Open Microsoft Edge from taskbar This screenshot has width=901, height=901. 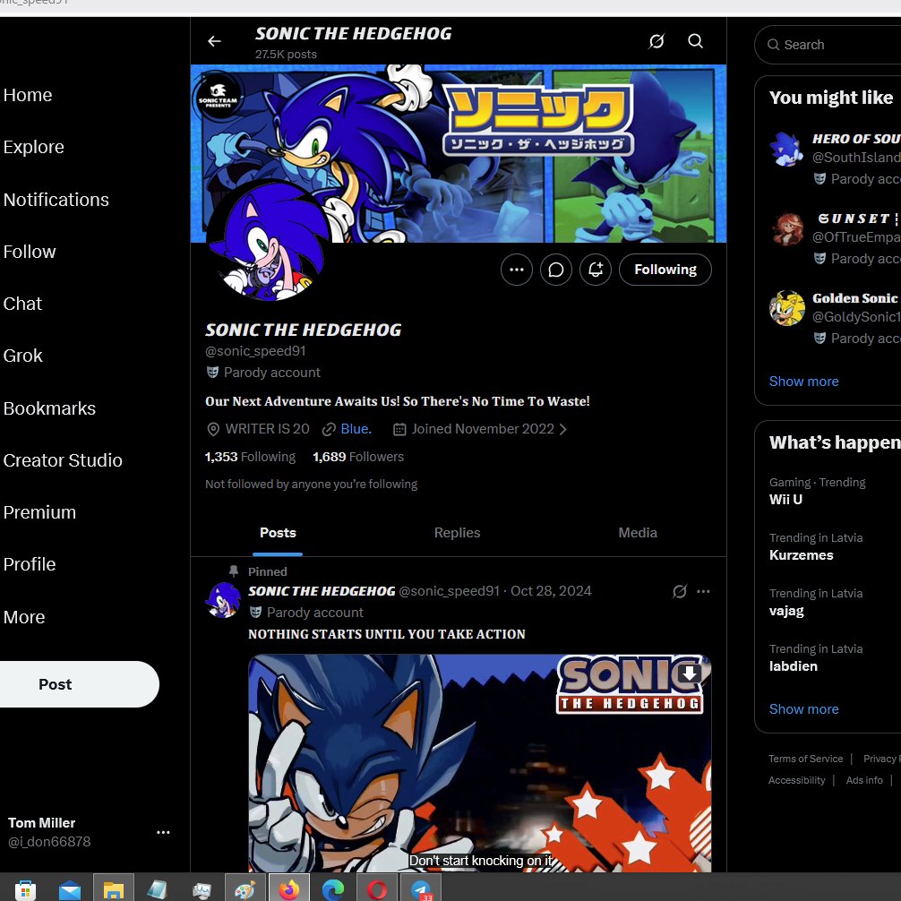pyautogui.click(x=333, y=890)
